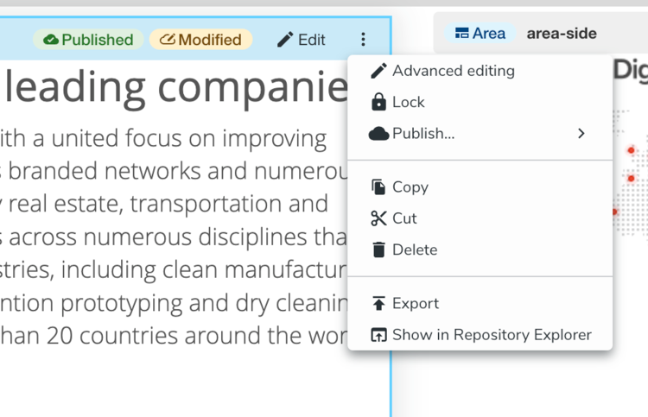Image resolution: width=648 pixels, height=417 pixels.
Task: Click the yellow Modified status badge
Action: pyautogui.click(x=200, y=40)
